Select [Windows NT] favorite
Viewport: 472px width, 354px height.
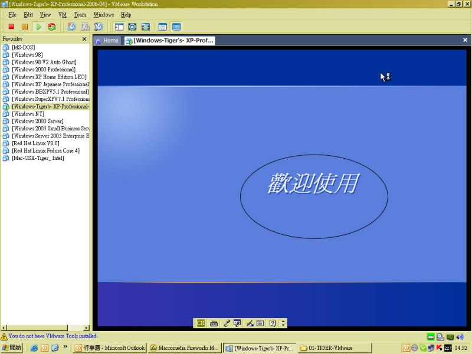click(x=28, y=114)
